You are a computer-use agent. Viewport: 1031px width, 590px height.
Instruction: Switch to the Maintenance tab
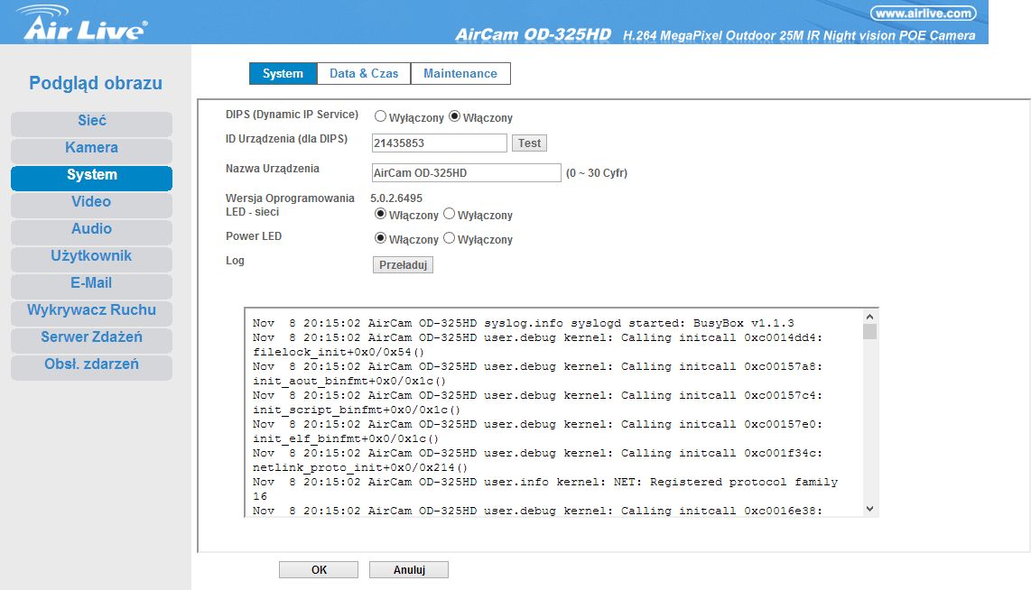(x=460, y=74)
